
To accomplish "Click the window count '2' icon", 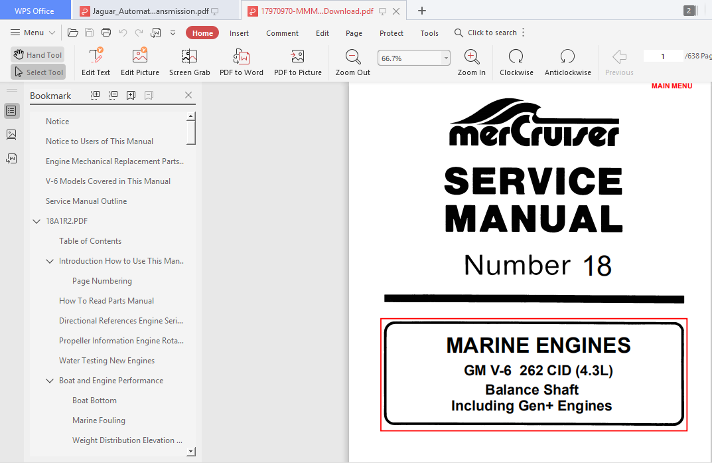I will [x=689, y=11].
